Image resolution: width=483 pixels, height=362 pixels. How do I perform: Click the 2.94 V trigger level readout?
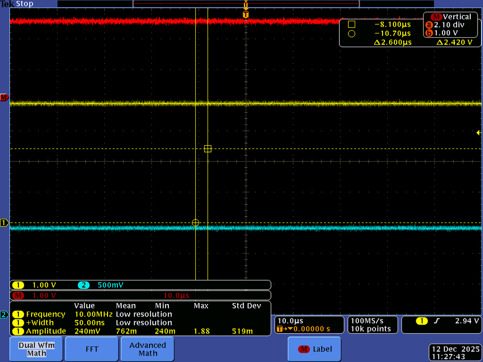[467, 321]
